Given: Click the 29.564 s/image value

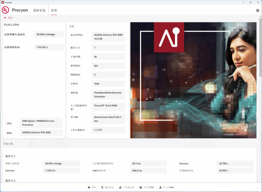Looking at the screenshot, I should point(49,34).
